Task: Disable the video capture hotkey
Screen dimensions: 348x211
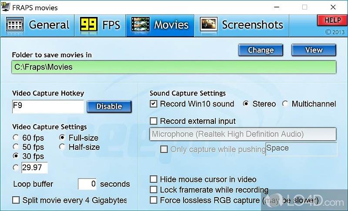Action: tap(109, 106)
